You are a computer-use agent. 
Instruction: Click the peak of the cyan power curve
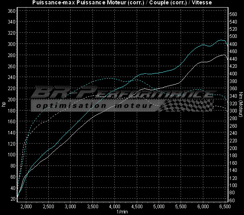220,40
